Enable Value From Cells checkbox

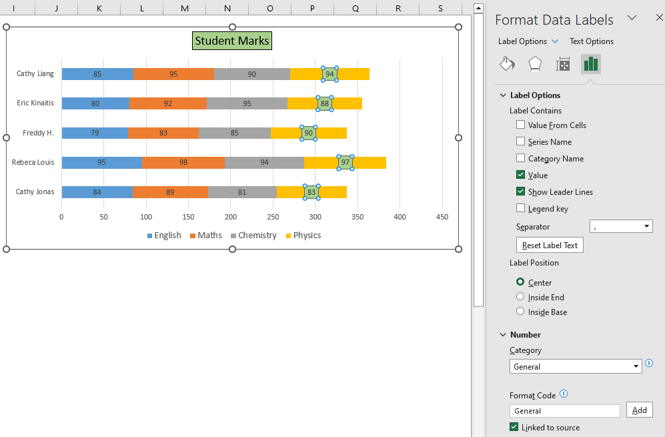[520, 125]
